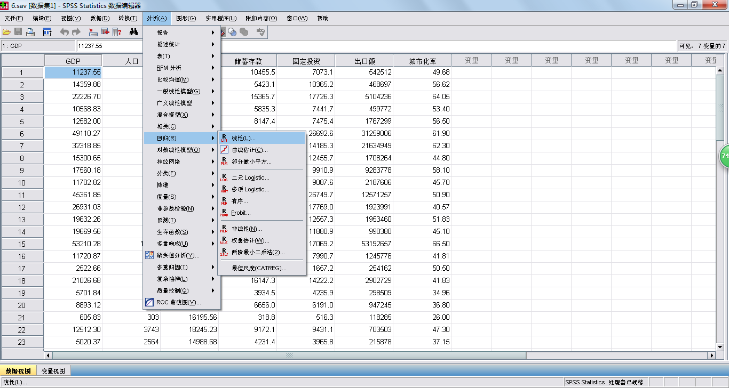This screenshot has width=729, height=388.
Task: Click the Undo arrow icon
Action: pos(65,32)
